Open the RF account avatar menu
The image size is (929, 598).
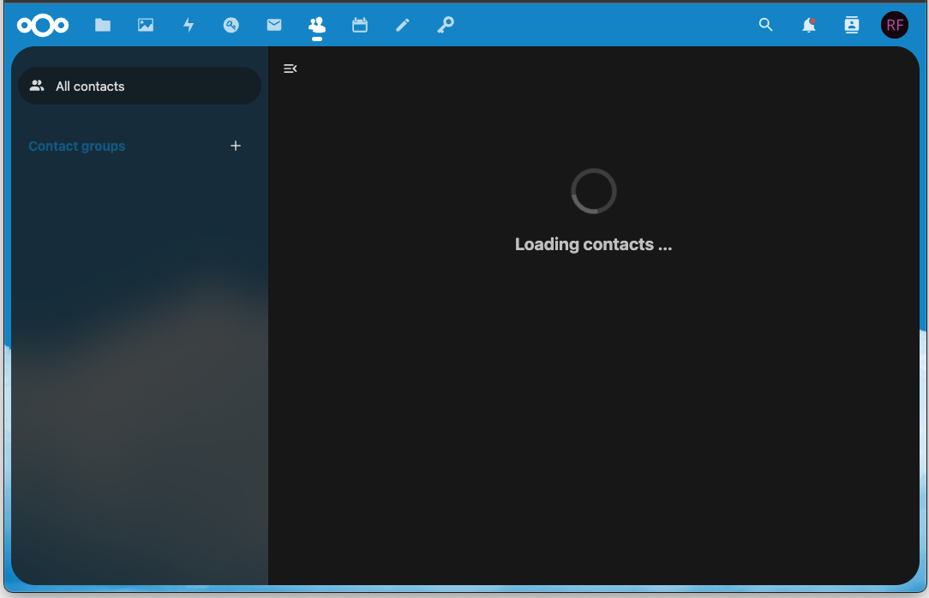(x=895, y=25)
